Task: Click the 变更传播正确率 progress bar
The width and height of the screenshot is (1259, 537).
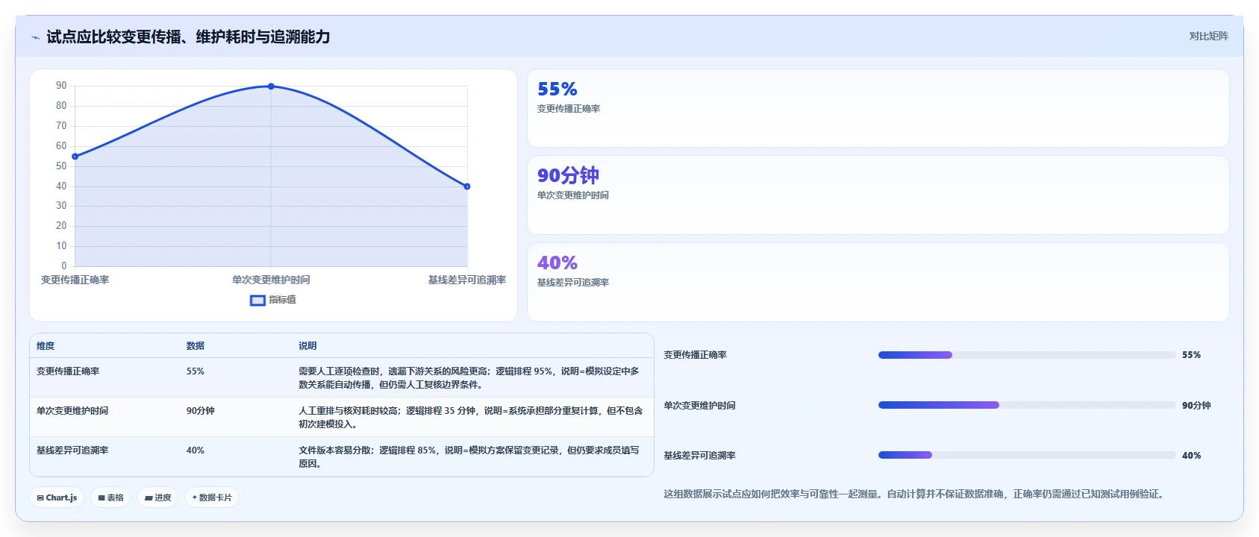Action: [1027, 355]
